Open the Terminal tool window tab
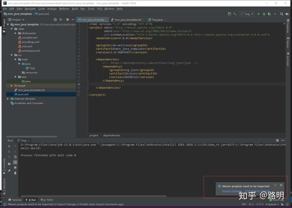 coord(15,200)
